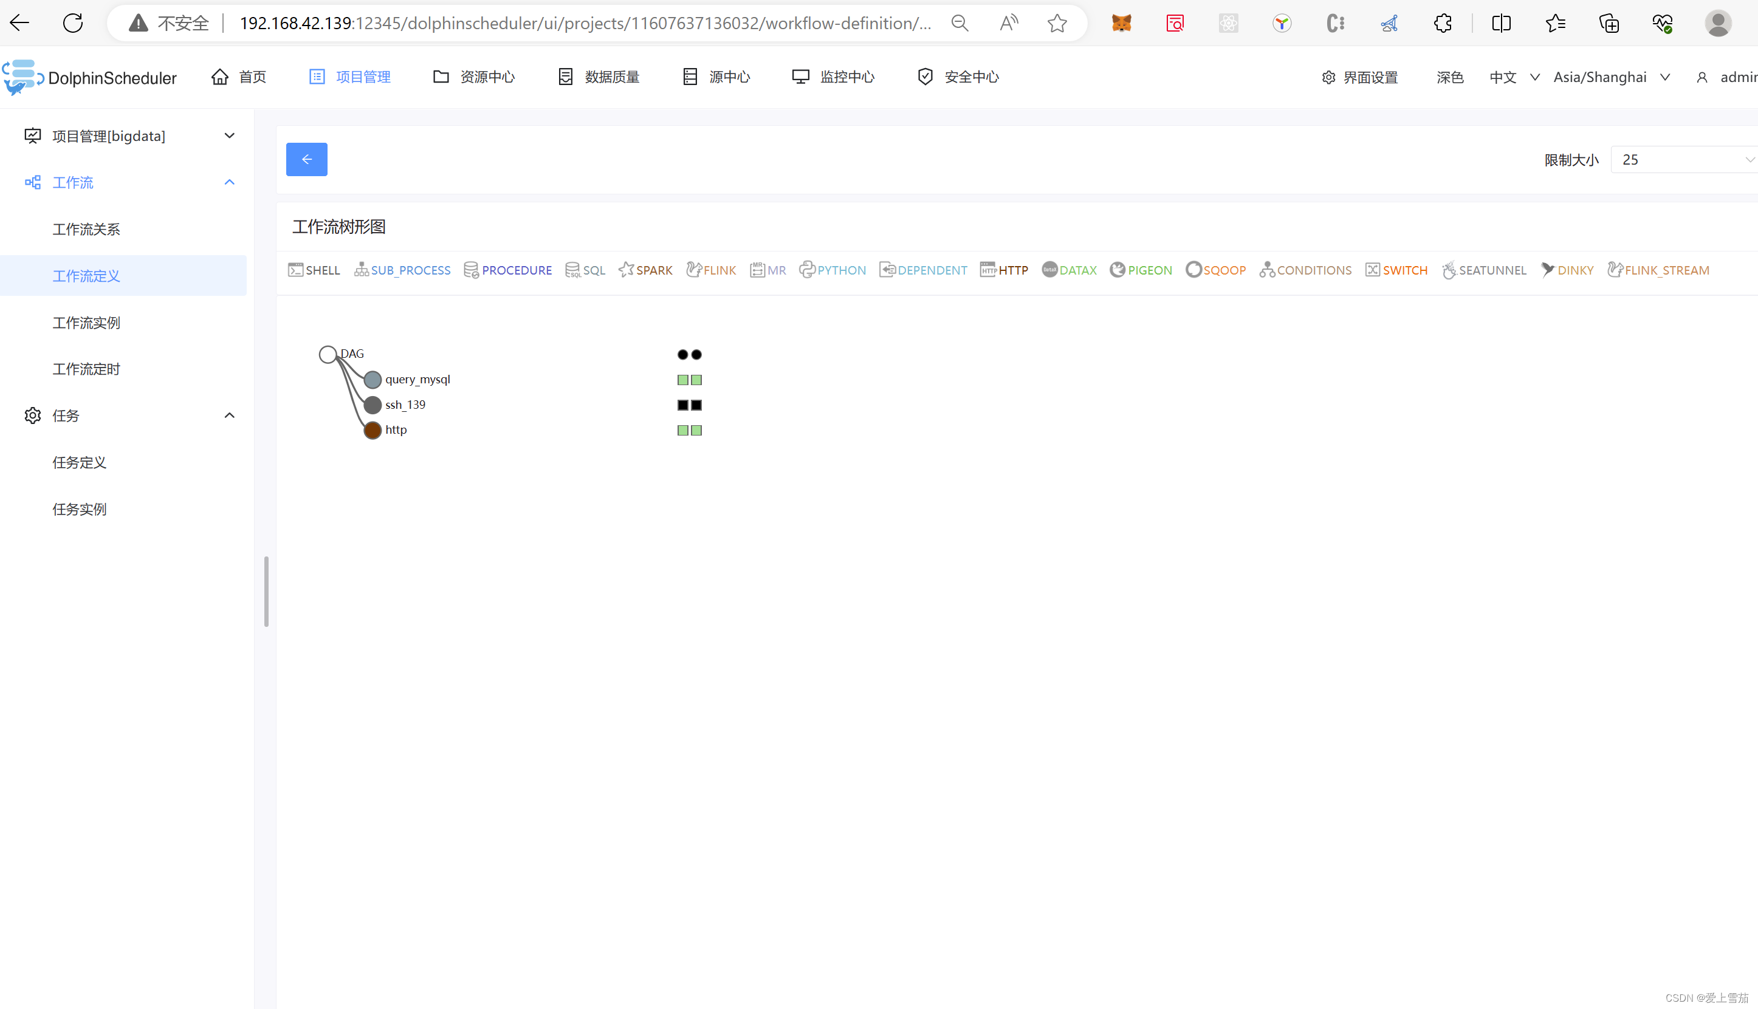Click the query_mysql tree node
The image size is (1758, 1009).
pos(373,380)
